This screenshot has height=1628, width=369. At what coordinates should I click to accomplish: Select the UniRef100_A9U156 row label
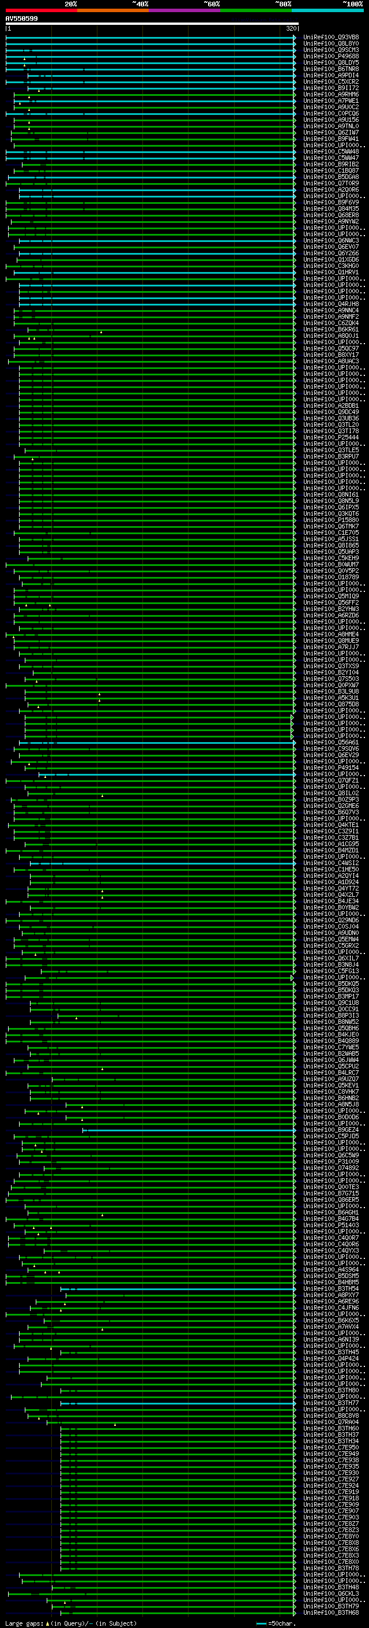331,120
